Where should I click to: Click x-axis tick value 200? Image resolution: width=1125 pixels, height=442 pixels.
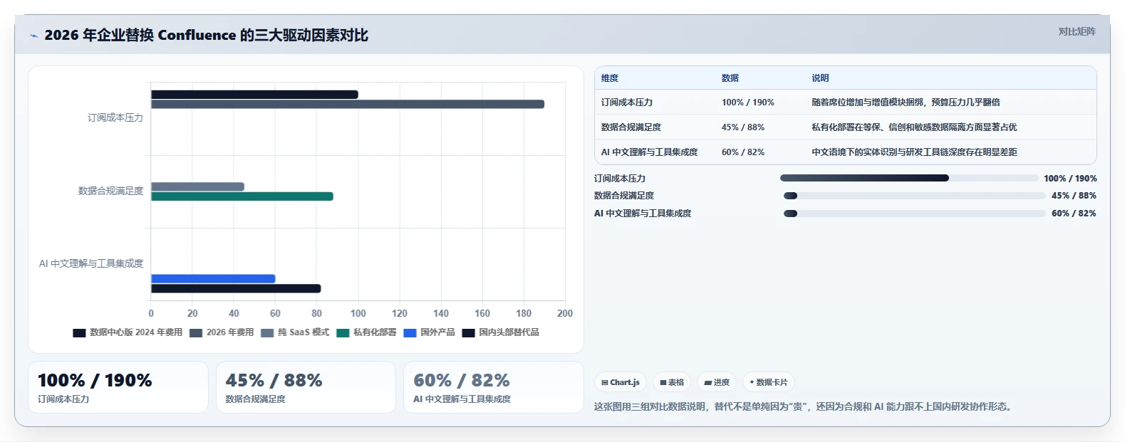[x=565, y=313]
